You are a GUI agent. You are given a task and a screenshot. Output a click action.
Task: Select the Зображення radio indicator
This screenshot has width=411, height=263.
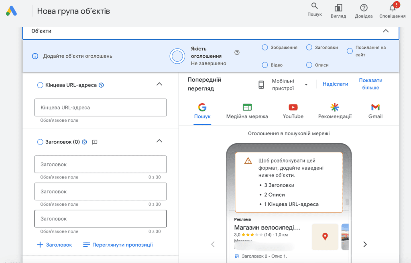[265, 47]
